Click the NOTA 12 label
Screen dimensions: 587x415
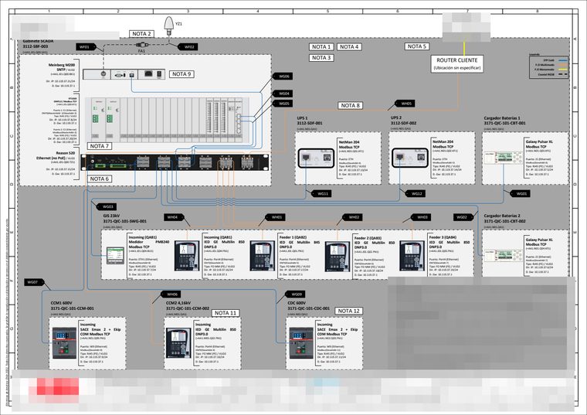(x=348, y=311)
